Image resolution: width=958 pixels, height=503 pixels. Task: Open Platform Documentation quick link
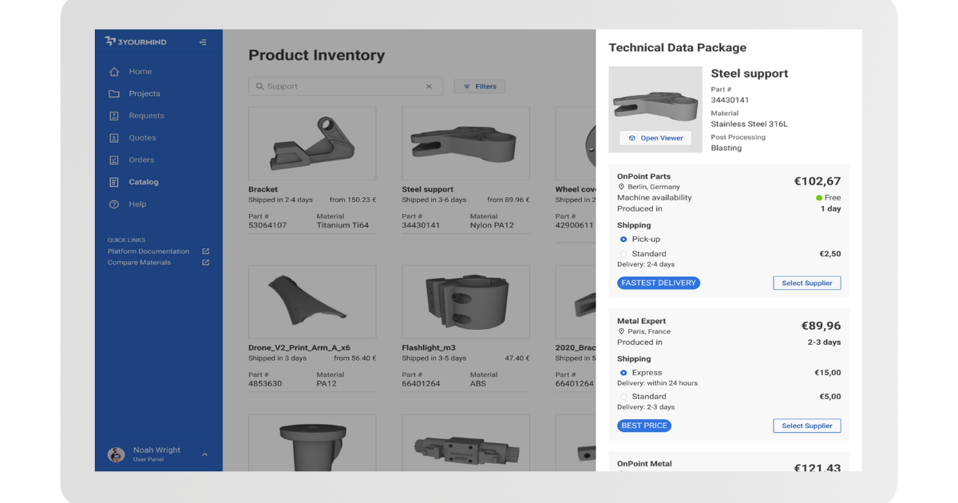point(148,251)
